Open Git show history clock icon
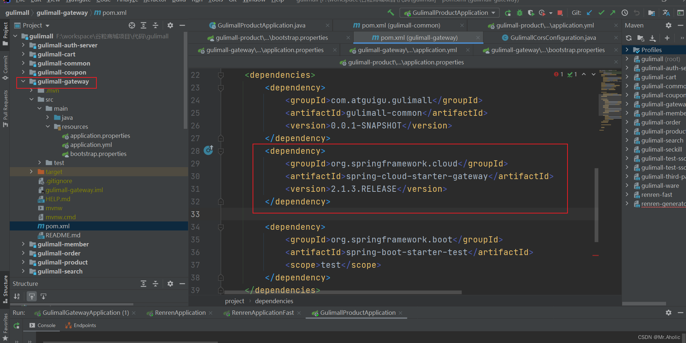Screen dimensions: 686x343 click(x=625, y=13)
